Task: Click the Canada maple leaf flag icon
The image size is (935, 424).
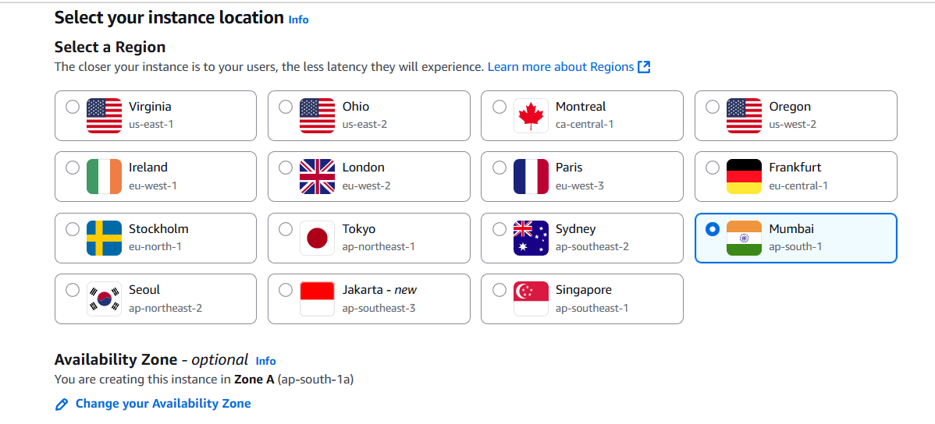Action: (x=531, y=115)
